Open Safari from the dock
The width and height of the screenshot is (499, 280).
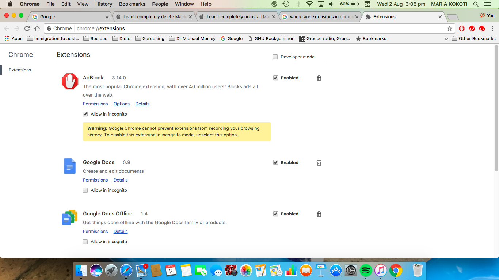[x=126, y=270]
